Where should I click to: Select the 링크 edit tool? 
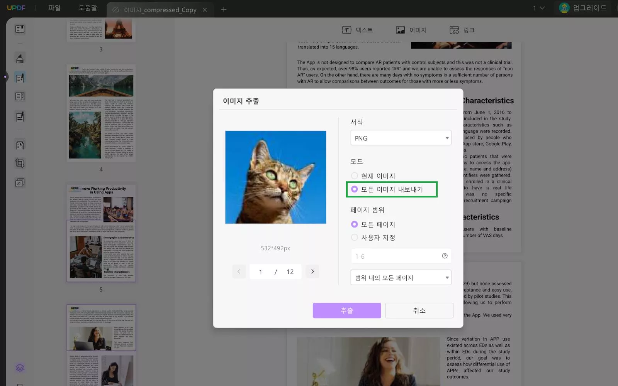click(462, 30)
